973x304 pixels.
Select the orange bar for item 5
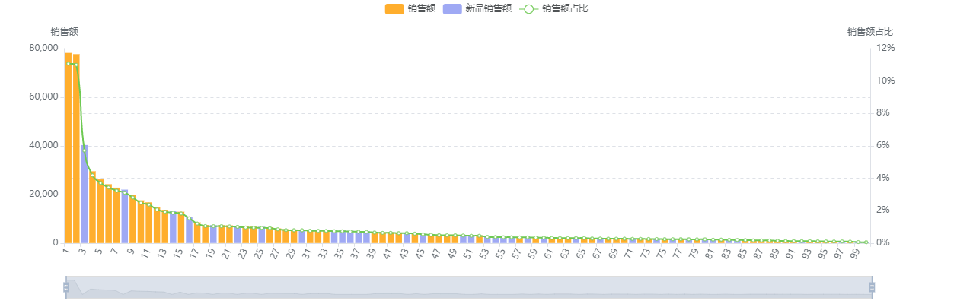(100, 211)
